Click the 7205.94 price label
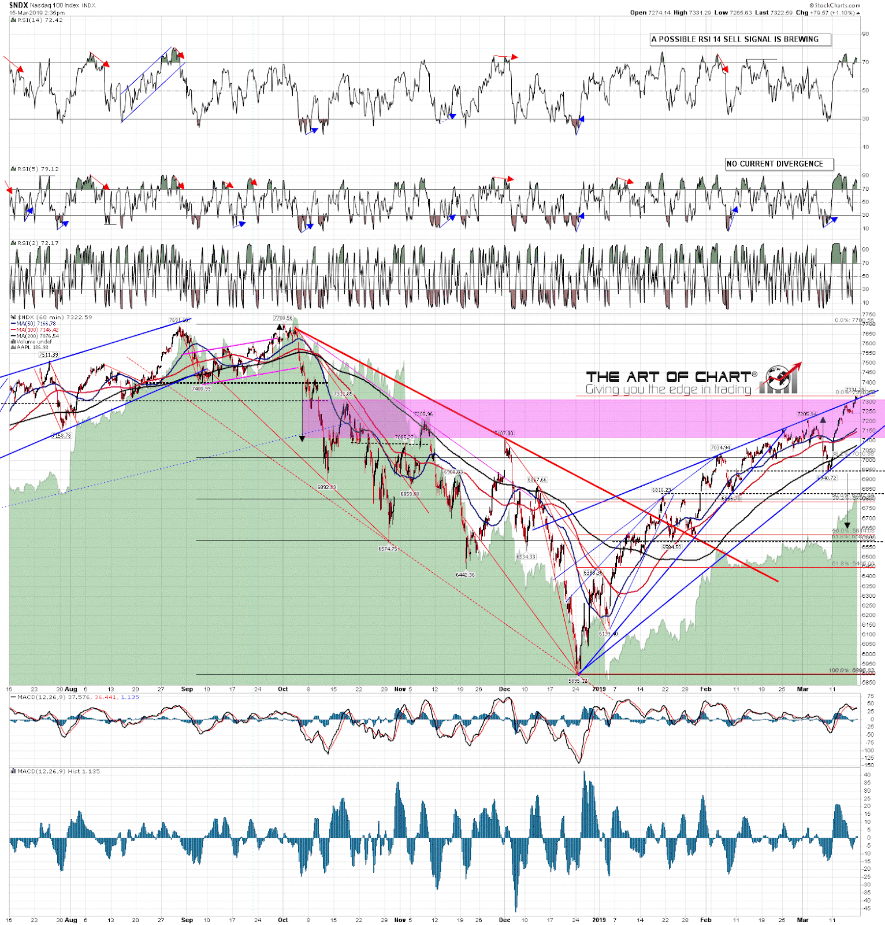This screenshot has height=925, width=885. tap(807, 415)
